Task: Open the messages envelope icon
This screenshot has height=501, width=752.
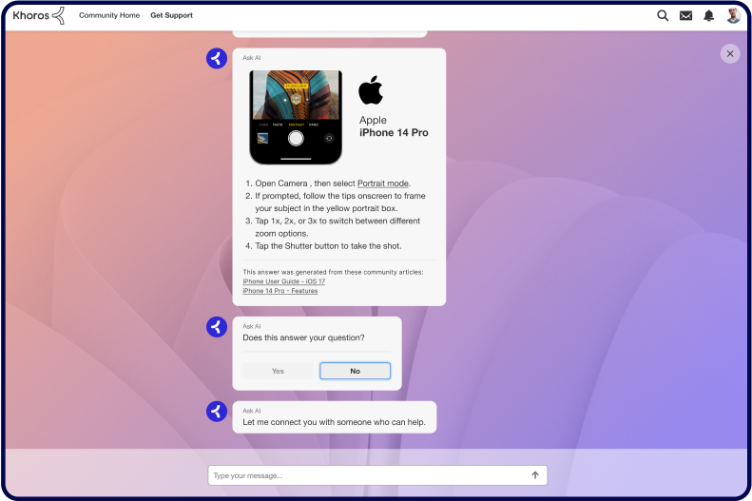Action: [x=685, y=16]
